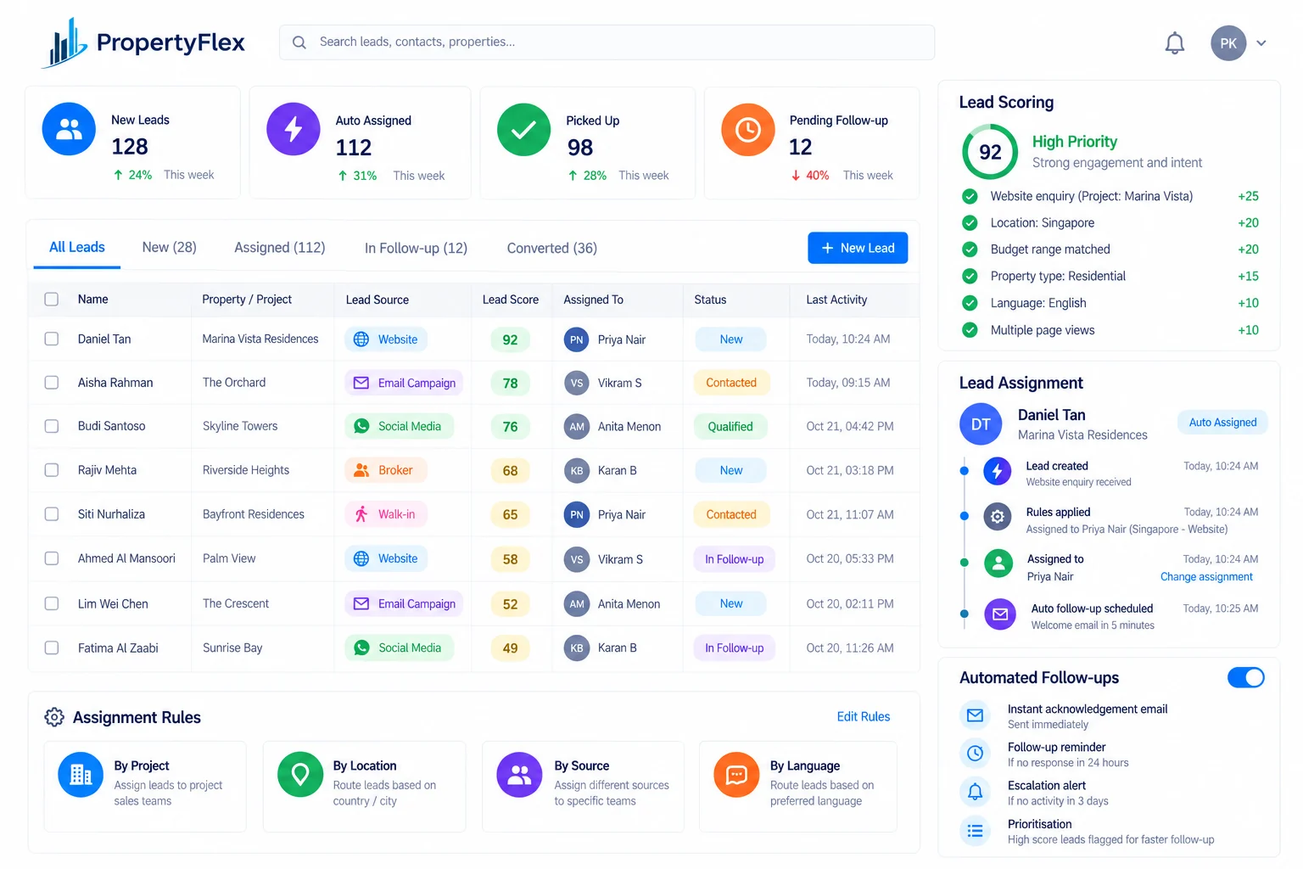Click the Escalation alert bell icon
Screen dimensions: 1303x869
[976, 792]
